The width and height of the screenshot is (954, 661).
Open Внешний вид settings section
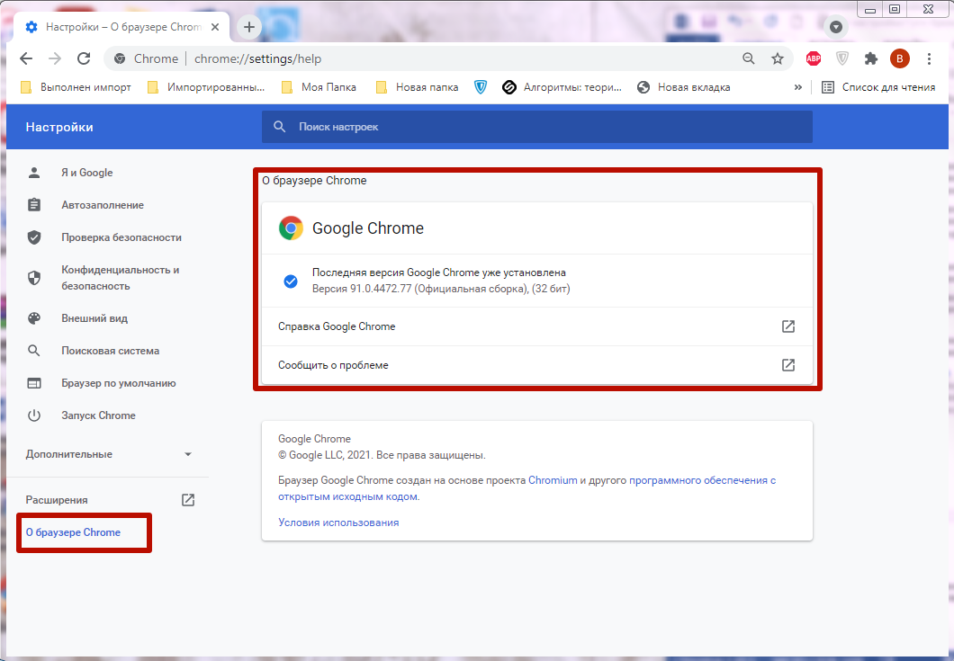tap(94, 318)
